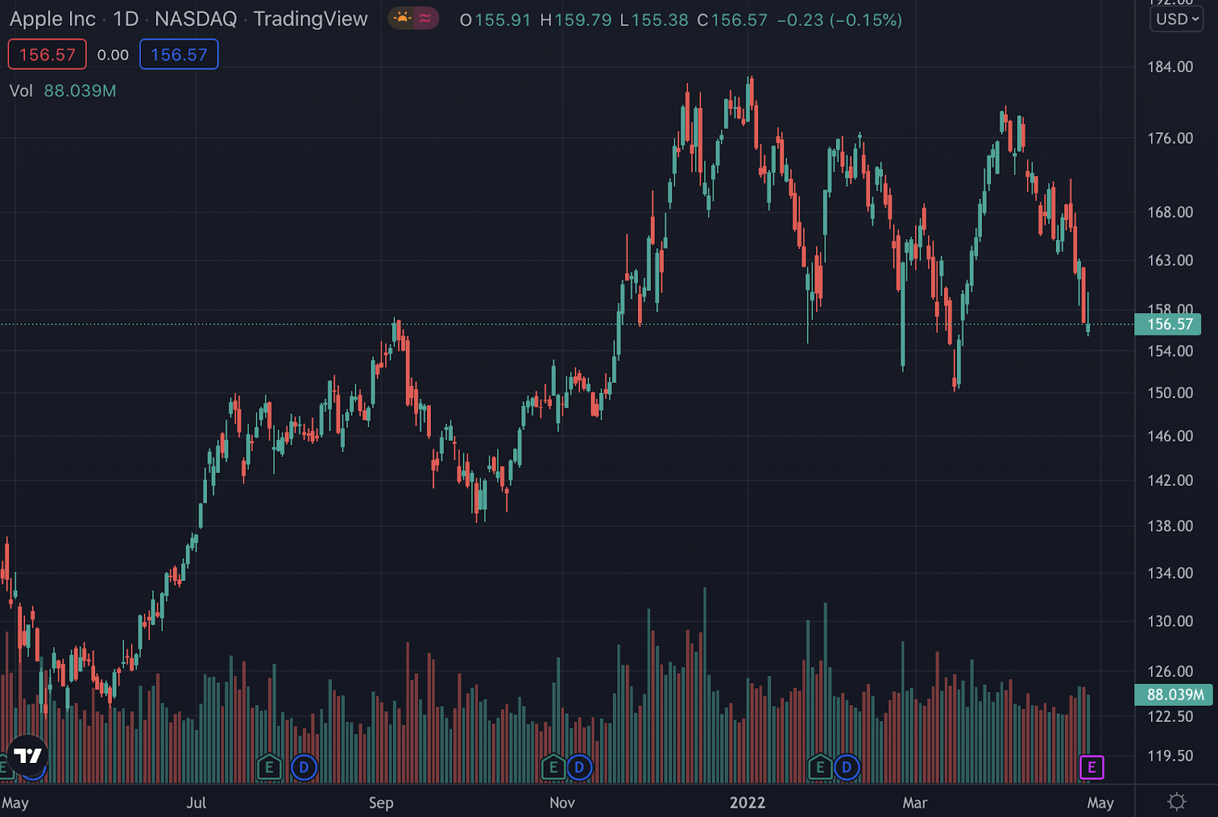The image size is (1218, 817).
Task: Click the Vol legend value 88.039M
Action: tap(80, 91)
